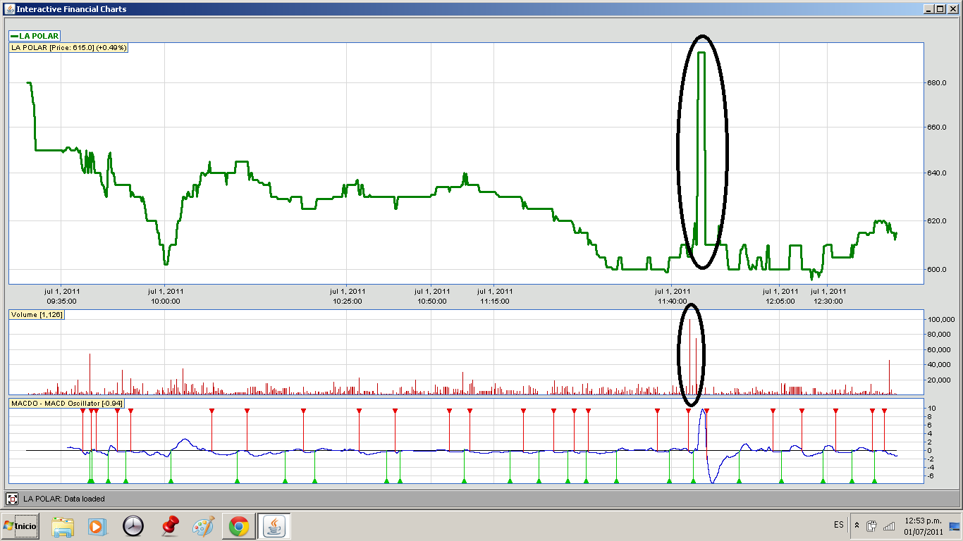Open the clock application in taskbar

[133, 526]
